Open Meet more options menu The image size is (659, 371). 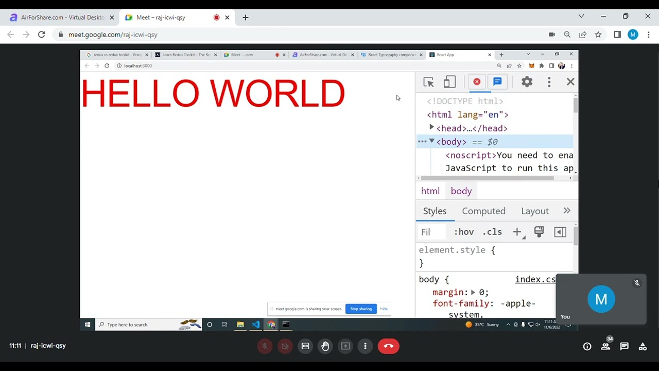366,346
